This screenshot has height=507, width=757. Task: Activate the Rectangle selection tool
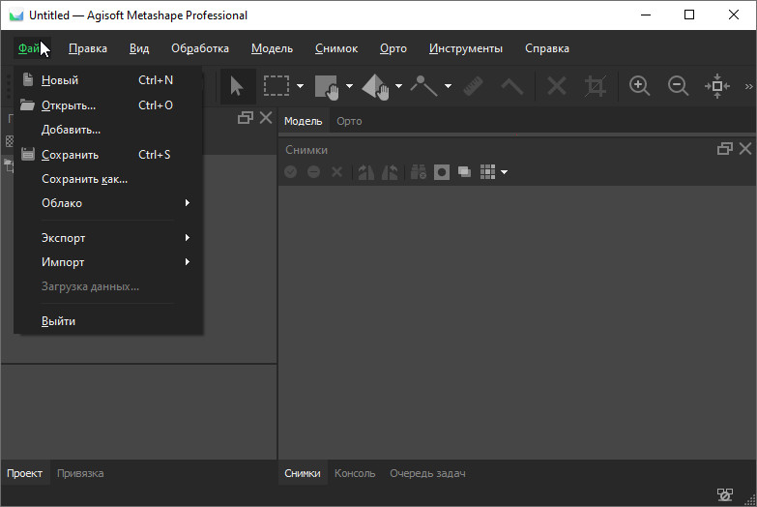point(277,86)
